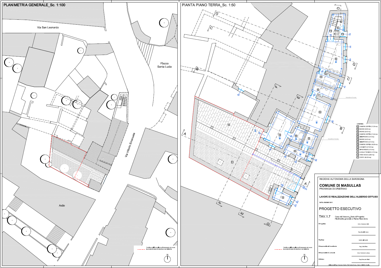The height and width of the screenshot is (268, 381).
Task: Click the north arrow in the Planimetria Generale panel
Action: 167,258
